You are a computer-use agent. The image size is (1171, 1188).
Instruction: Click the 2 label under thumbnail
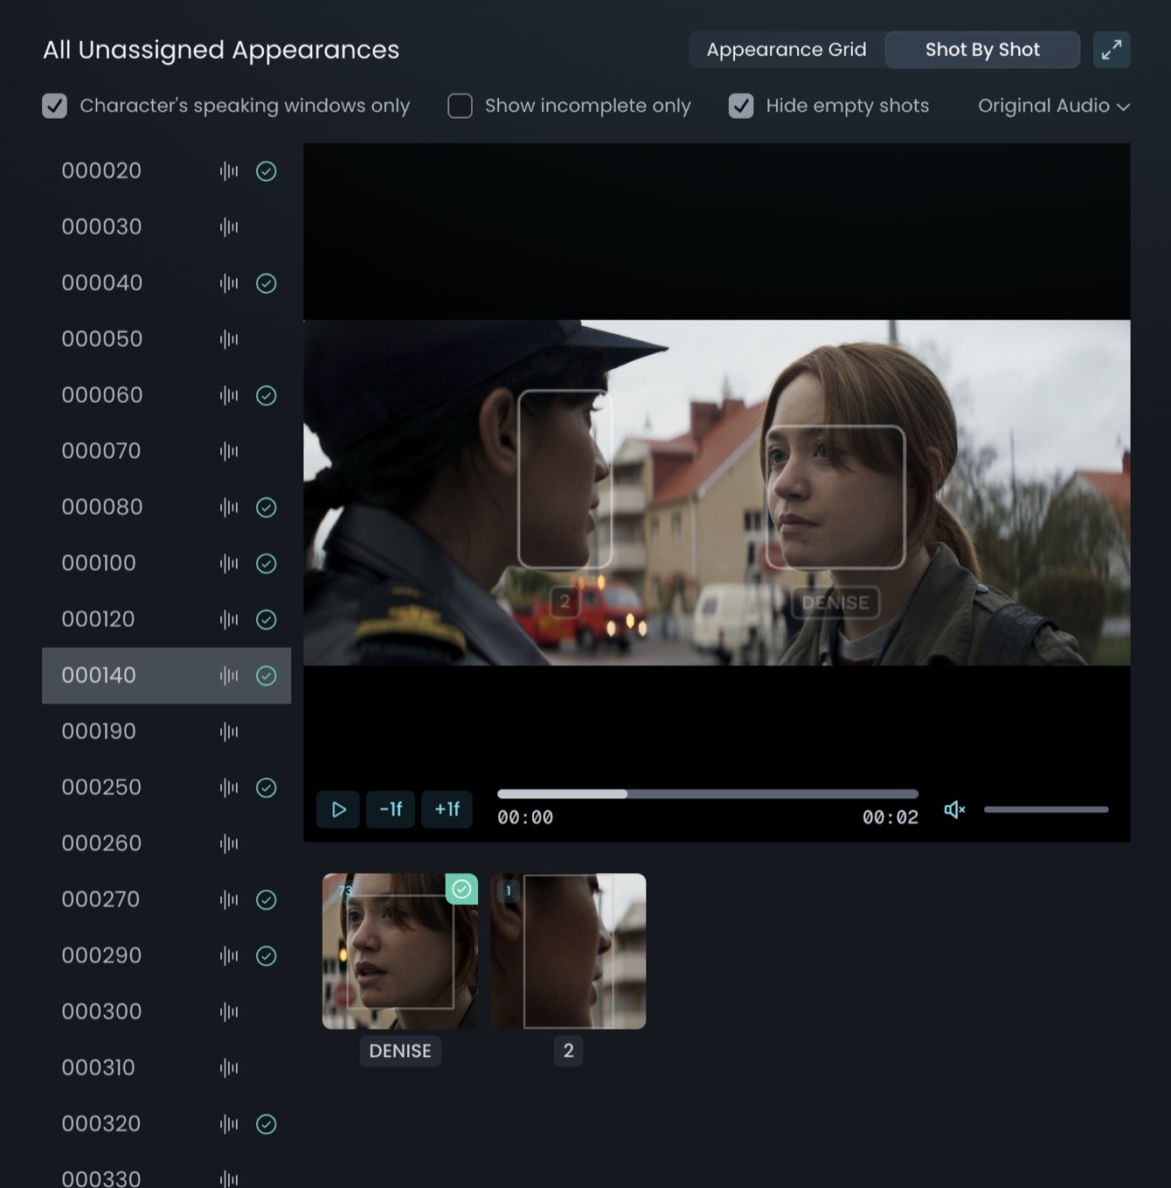(x=568, y=1051)
